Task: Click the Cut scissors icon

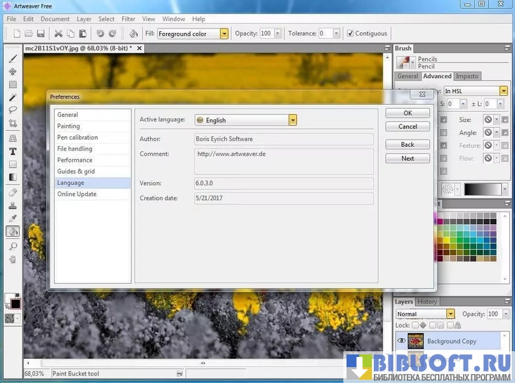Action: [58, 34]
